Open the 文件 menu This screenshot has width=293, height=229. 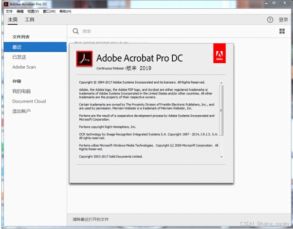pos(9,11)
